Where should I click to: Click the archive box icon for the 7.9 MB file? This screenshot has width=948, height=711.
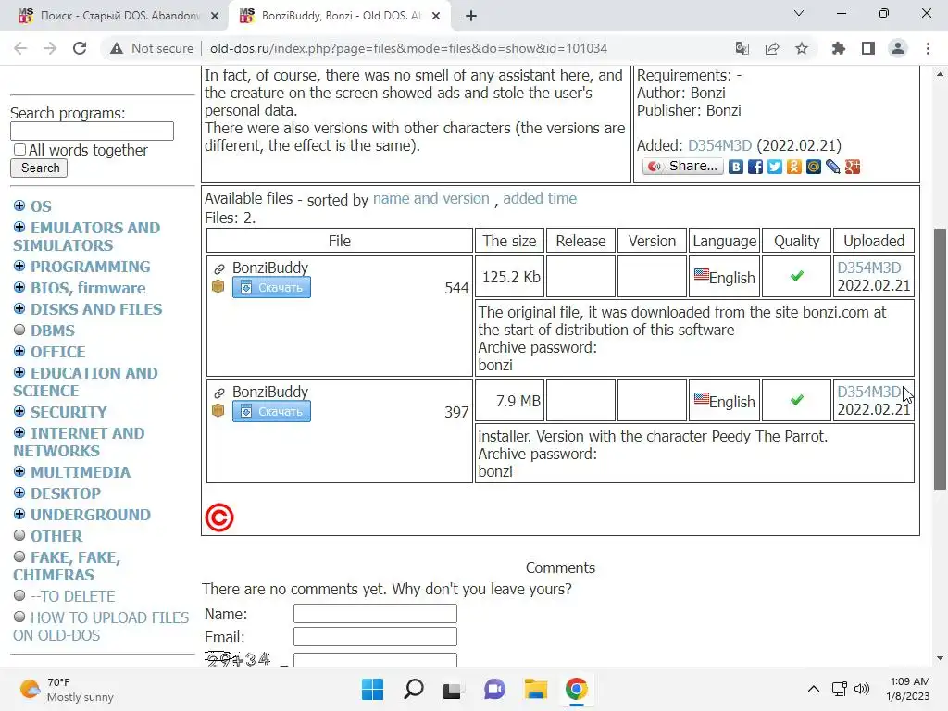click(x=218, y=410)
